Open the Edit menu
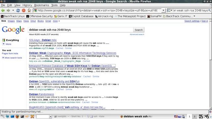This screenshot has height=119, width=212. coord(10,5)
